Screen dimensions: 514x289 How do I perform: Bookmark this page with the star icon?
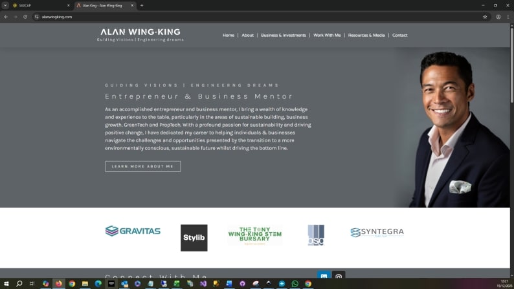485,17
